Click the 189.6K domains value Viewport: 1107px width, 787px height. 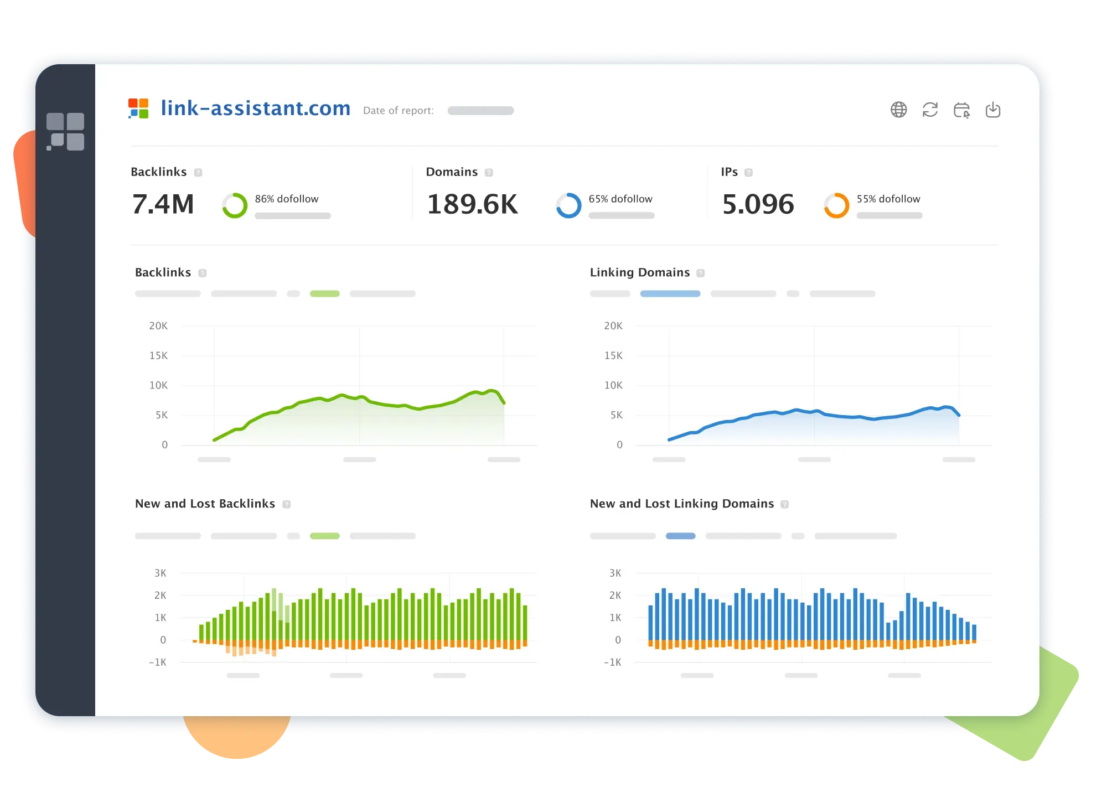tap(472, 204)
